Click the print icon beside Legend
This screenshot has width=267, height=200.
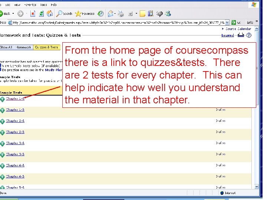[241, 35]
